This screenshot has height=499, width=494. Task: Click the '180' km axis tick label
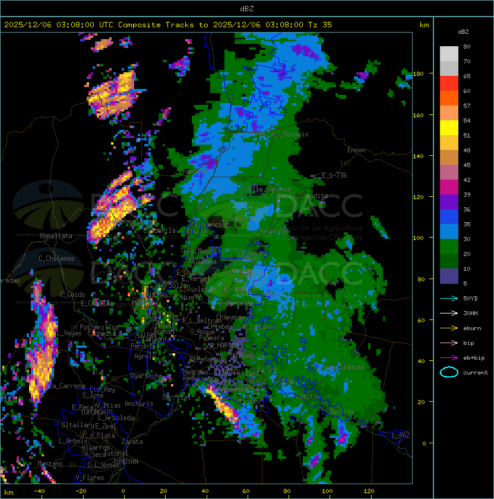coord(418,73)
